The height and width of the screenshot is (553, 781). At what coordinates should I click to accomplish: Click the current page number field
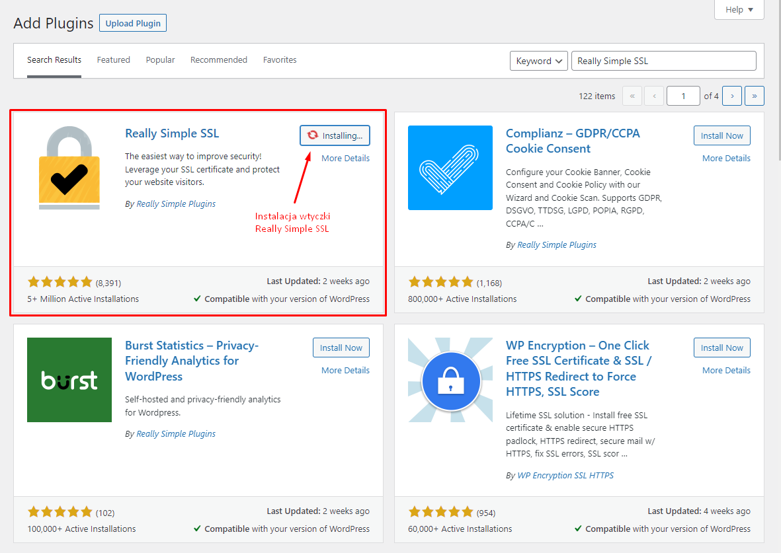[683, 96]
